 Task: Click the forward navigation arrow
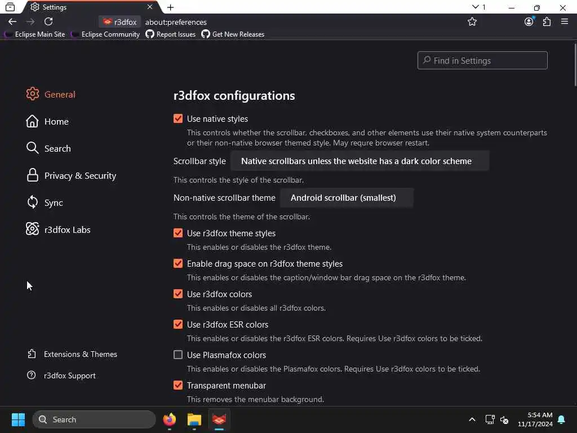click(x=30, y=22)
